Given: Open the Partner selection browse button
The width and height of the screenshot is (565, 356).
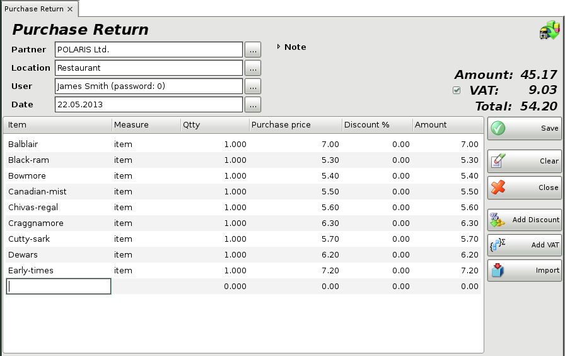Looking at the screenshot, I should tap(252, 49).
